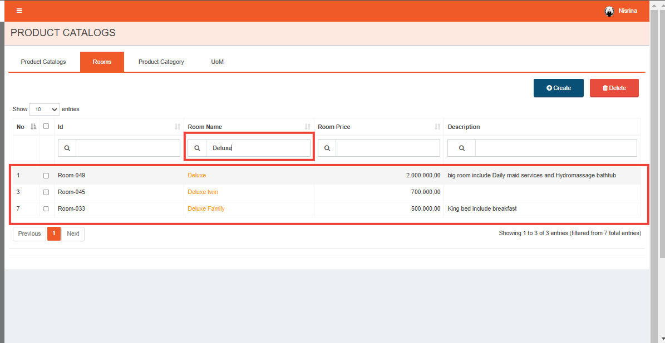
Task: Switch to the Product Category tab
Action: 161,62
